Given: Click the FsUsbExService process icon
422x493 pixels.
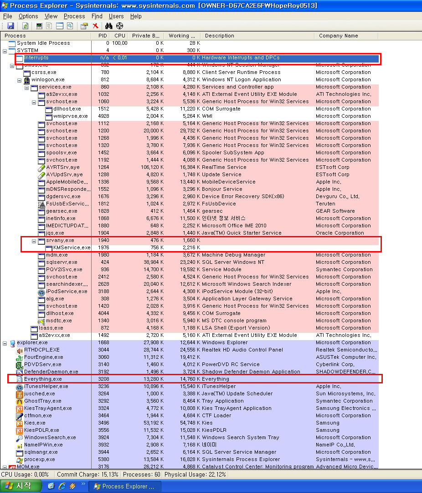Looking at the screenshot, I should [x=41, y=205].
